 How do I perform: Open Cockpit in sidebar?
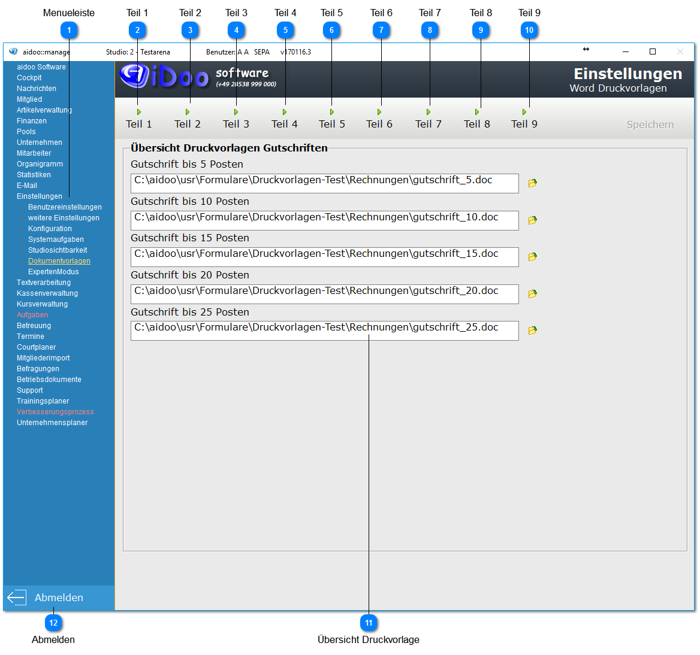click(x=29, y=78)
